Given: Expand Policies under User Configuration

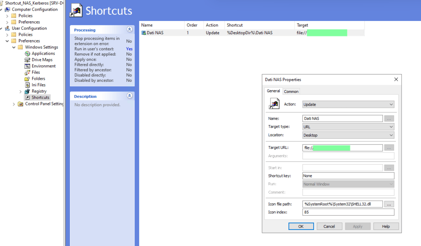Looking at the screenshot, I should (7, 35).
